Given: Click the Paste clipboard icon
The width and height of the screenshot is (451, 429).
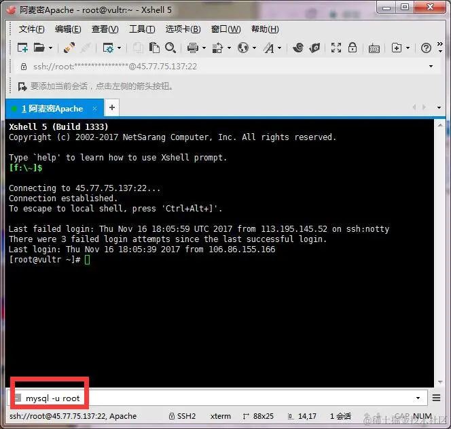Looking at the screenshot, I should tap(154, 48).
